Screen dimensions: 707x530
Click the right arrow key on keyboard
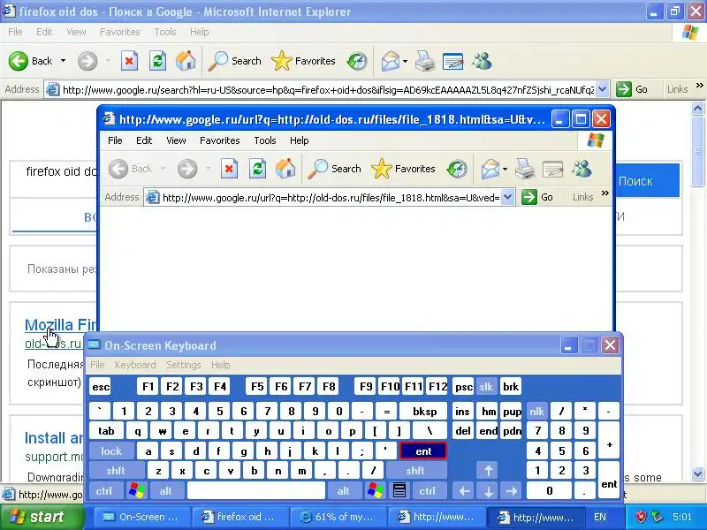(512, 490)
